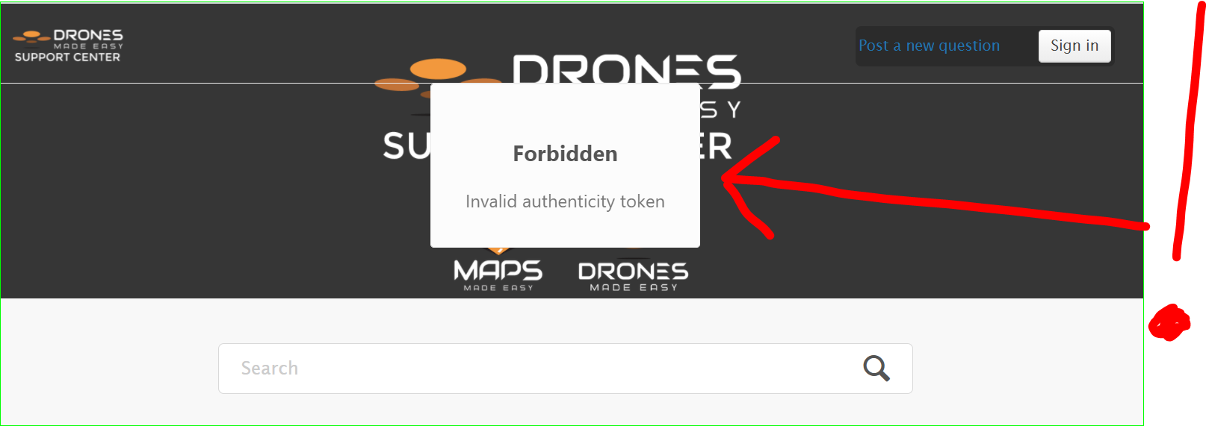This screenshot has width=1206, height=426.
Task: Click the large ER letters beside the dialog
Action: coord(716,146)
